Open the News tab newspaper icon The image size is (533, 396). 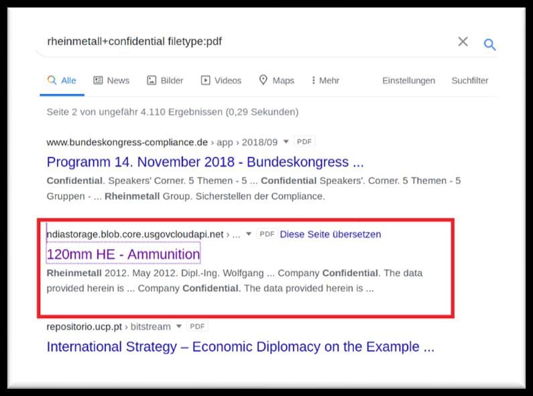click(99, 81)
